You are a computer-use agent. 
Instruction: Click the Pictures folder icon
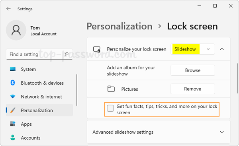tap(111, 89)
